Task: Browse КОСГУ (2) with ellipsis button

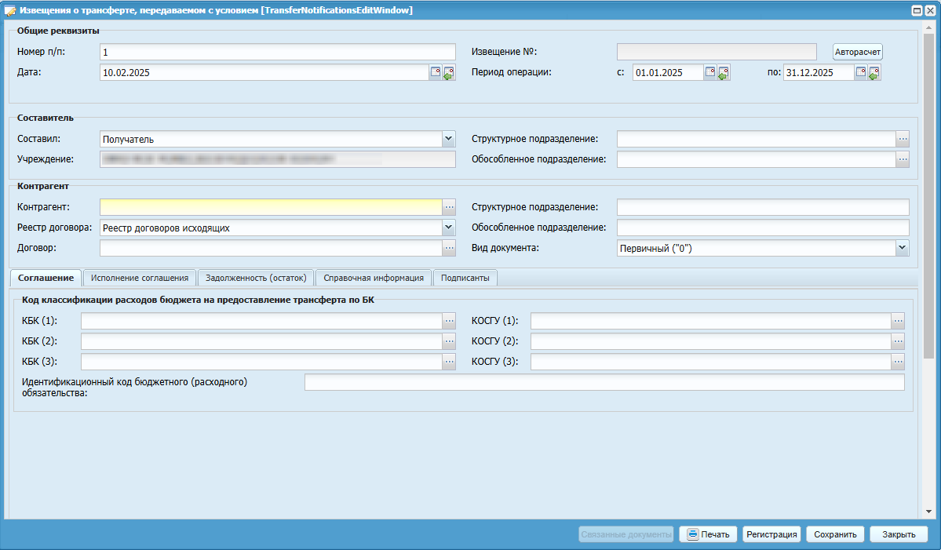Action: (x=898, y=341)
